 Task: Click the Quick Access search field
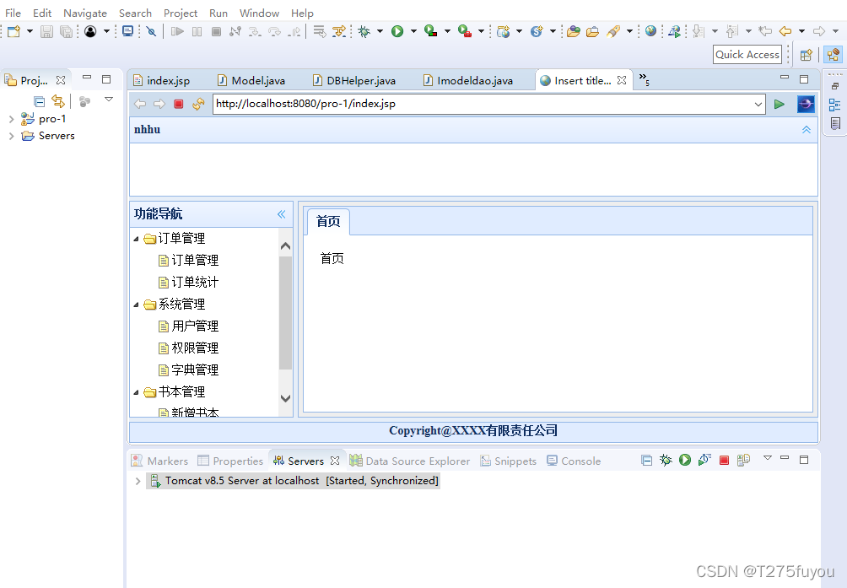click(747, 55)
